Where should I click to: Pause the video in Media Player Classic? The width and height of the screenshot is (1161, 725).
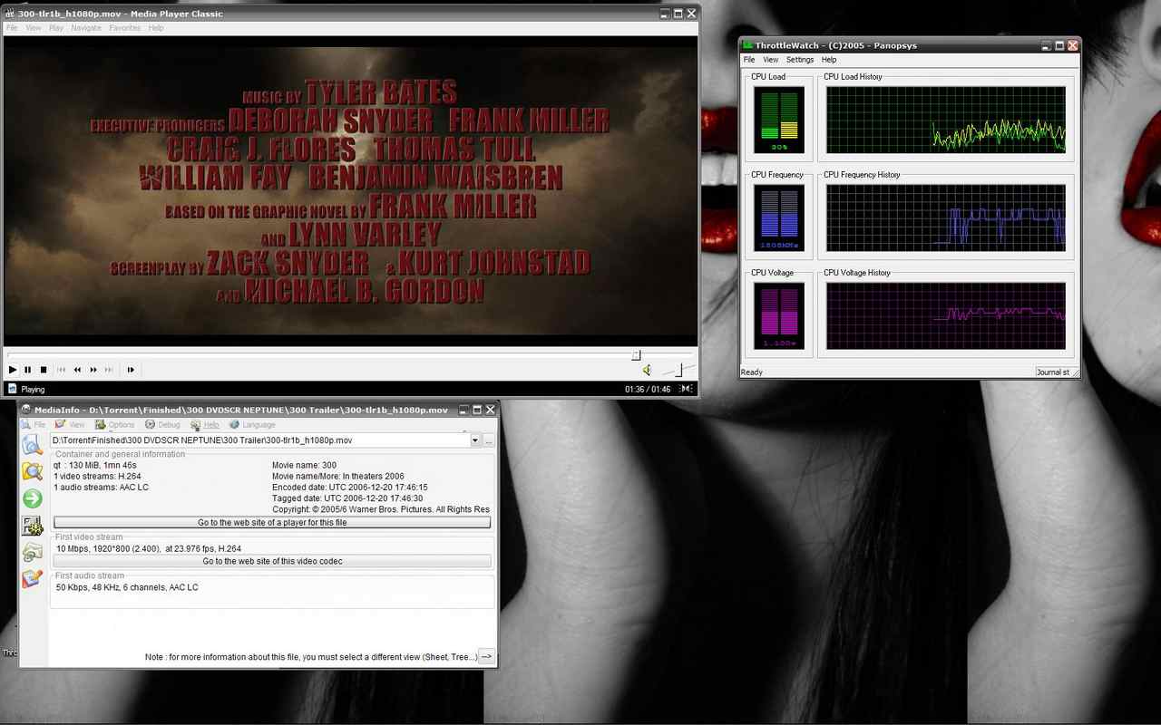(x=28, y=370)
